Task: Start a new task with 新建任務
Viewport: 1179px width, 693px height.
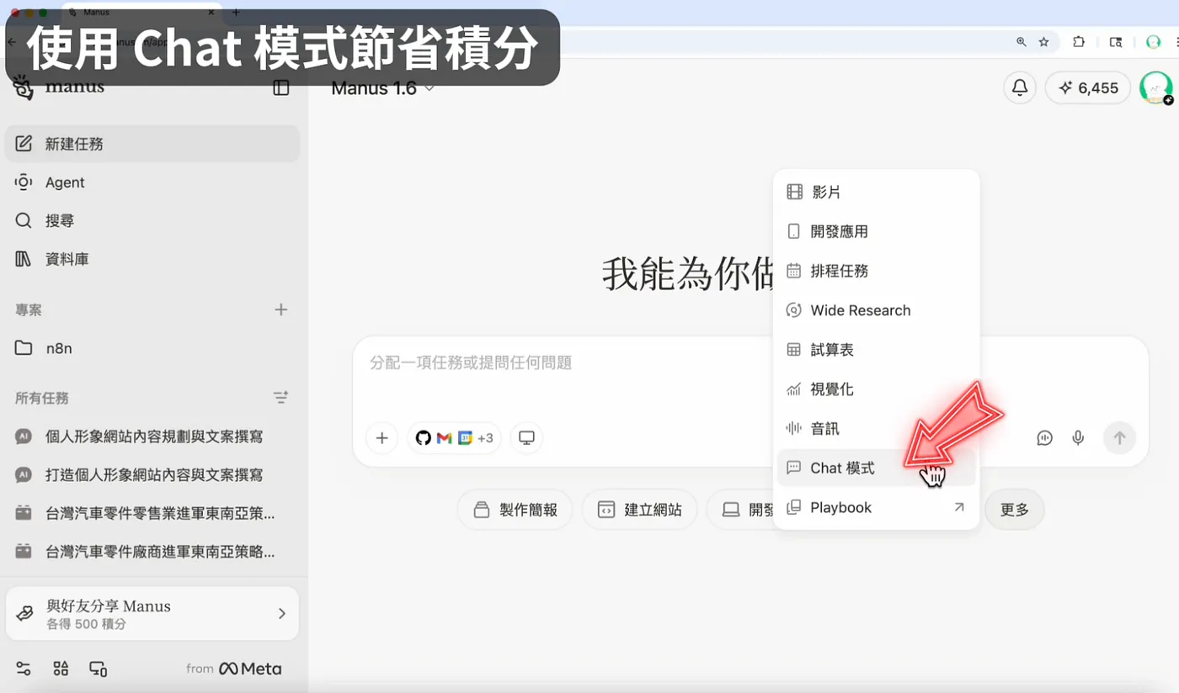Action: tap(152, 144)
